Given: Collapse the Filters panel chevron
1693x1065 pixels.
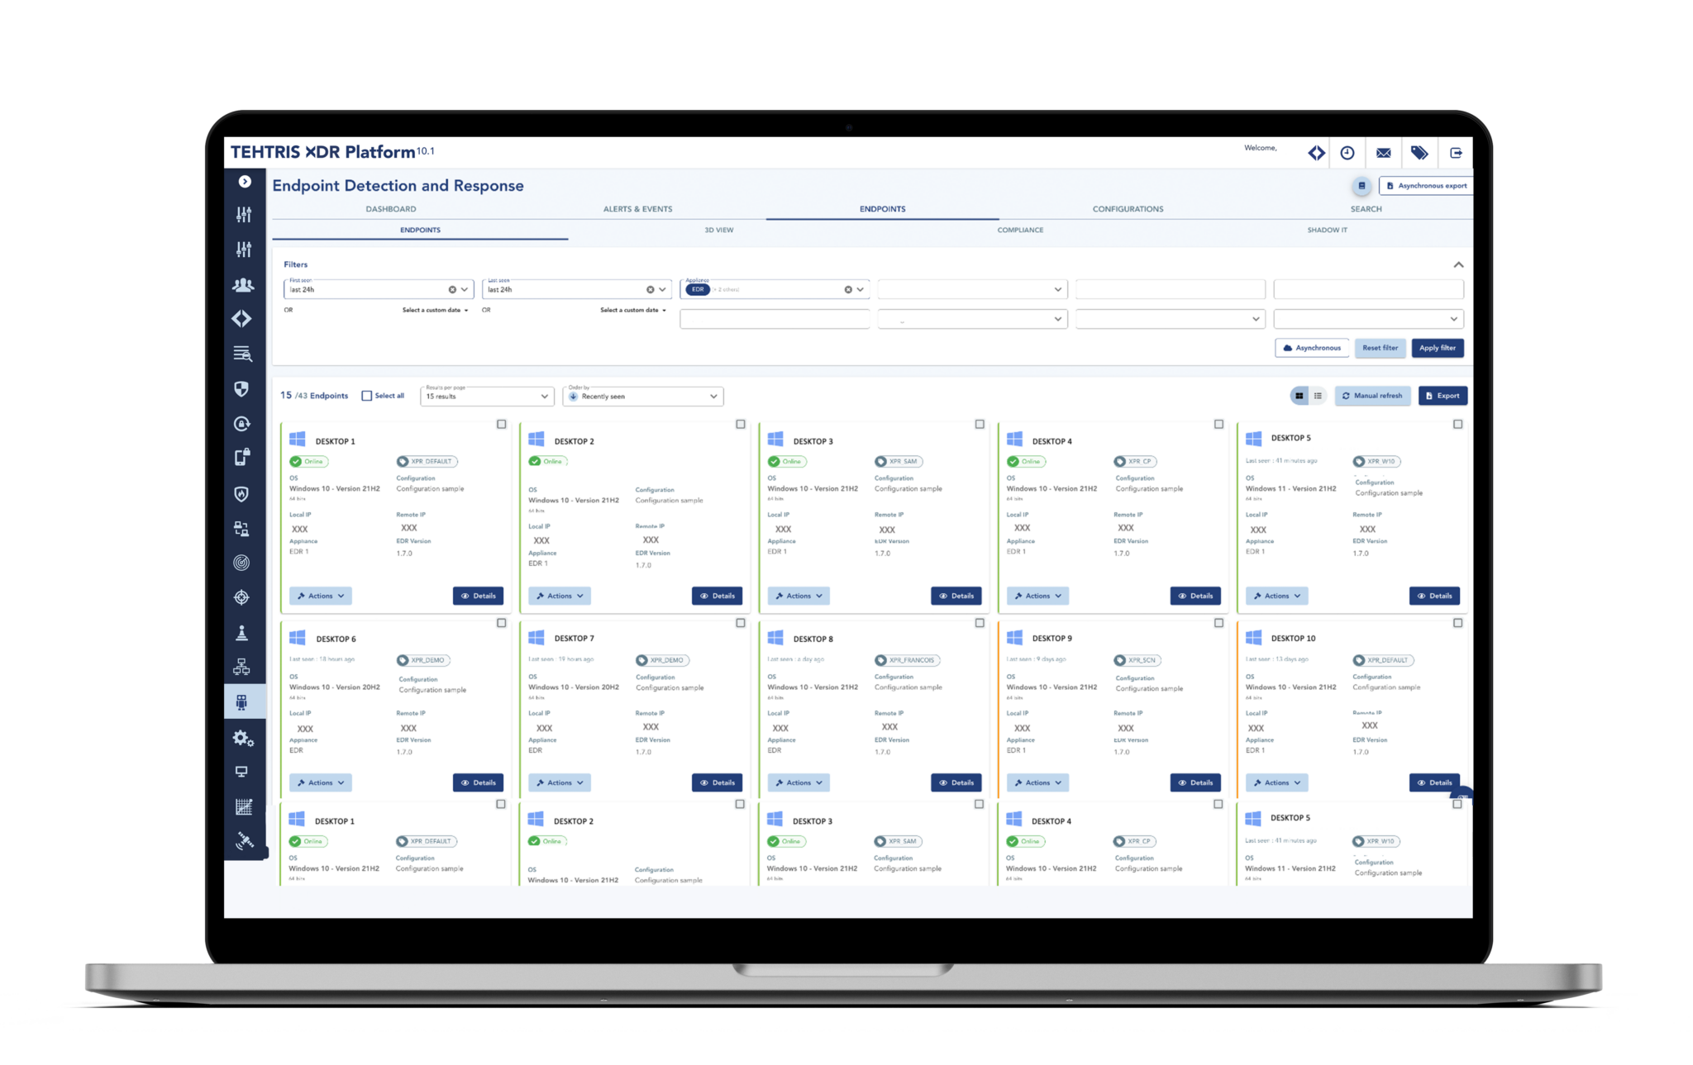Looking at the screenshot, I should click(1458, 265).
